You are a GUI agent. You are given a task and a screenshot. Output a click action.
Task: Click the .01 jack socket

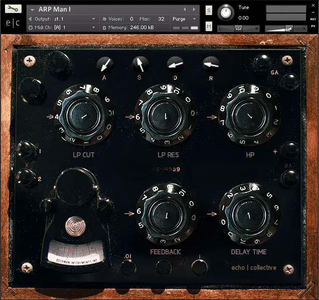click(128, 267)
